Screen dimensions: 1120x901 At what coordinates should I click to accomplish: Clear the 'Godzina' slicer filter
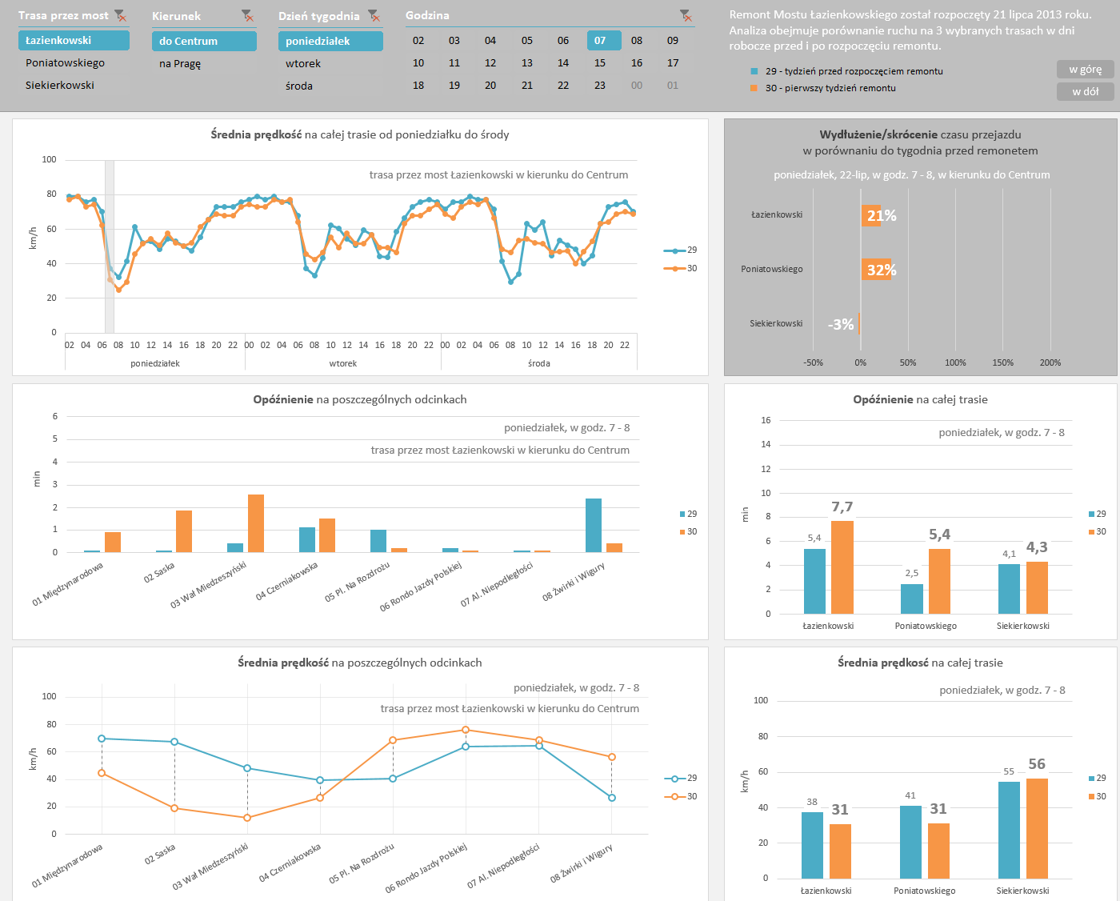coord(685,16)
